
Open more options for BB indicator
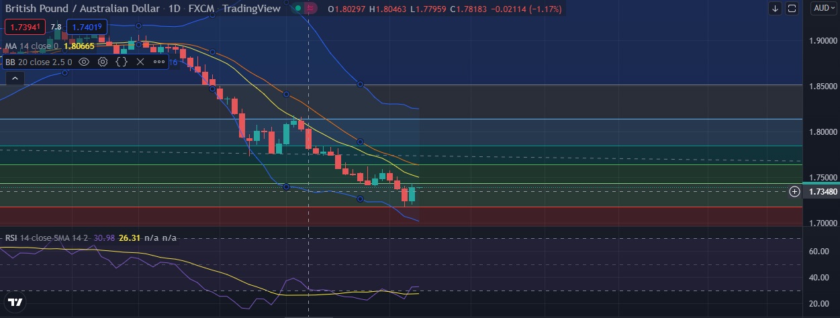pos(159,62)
